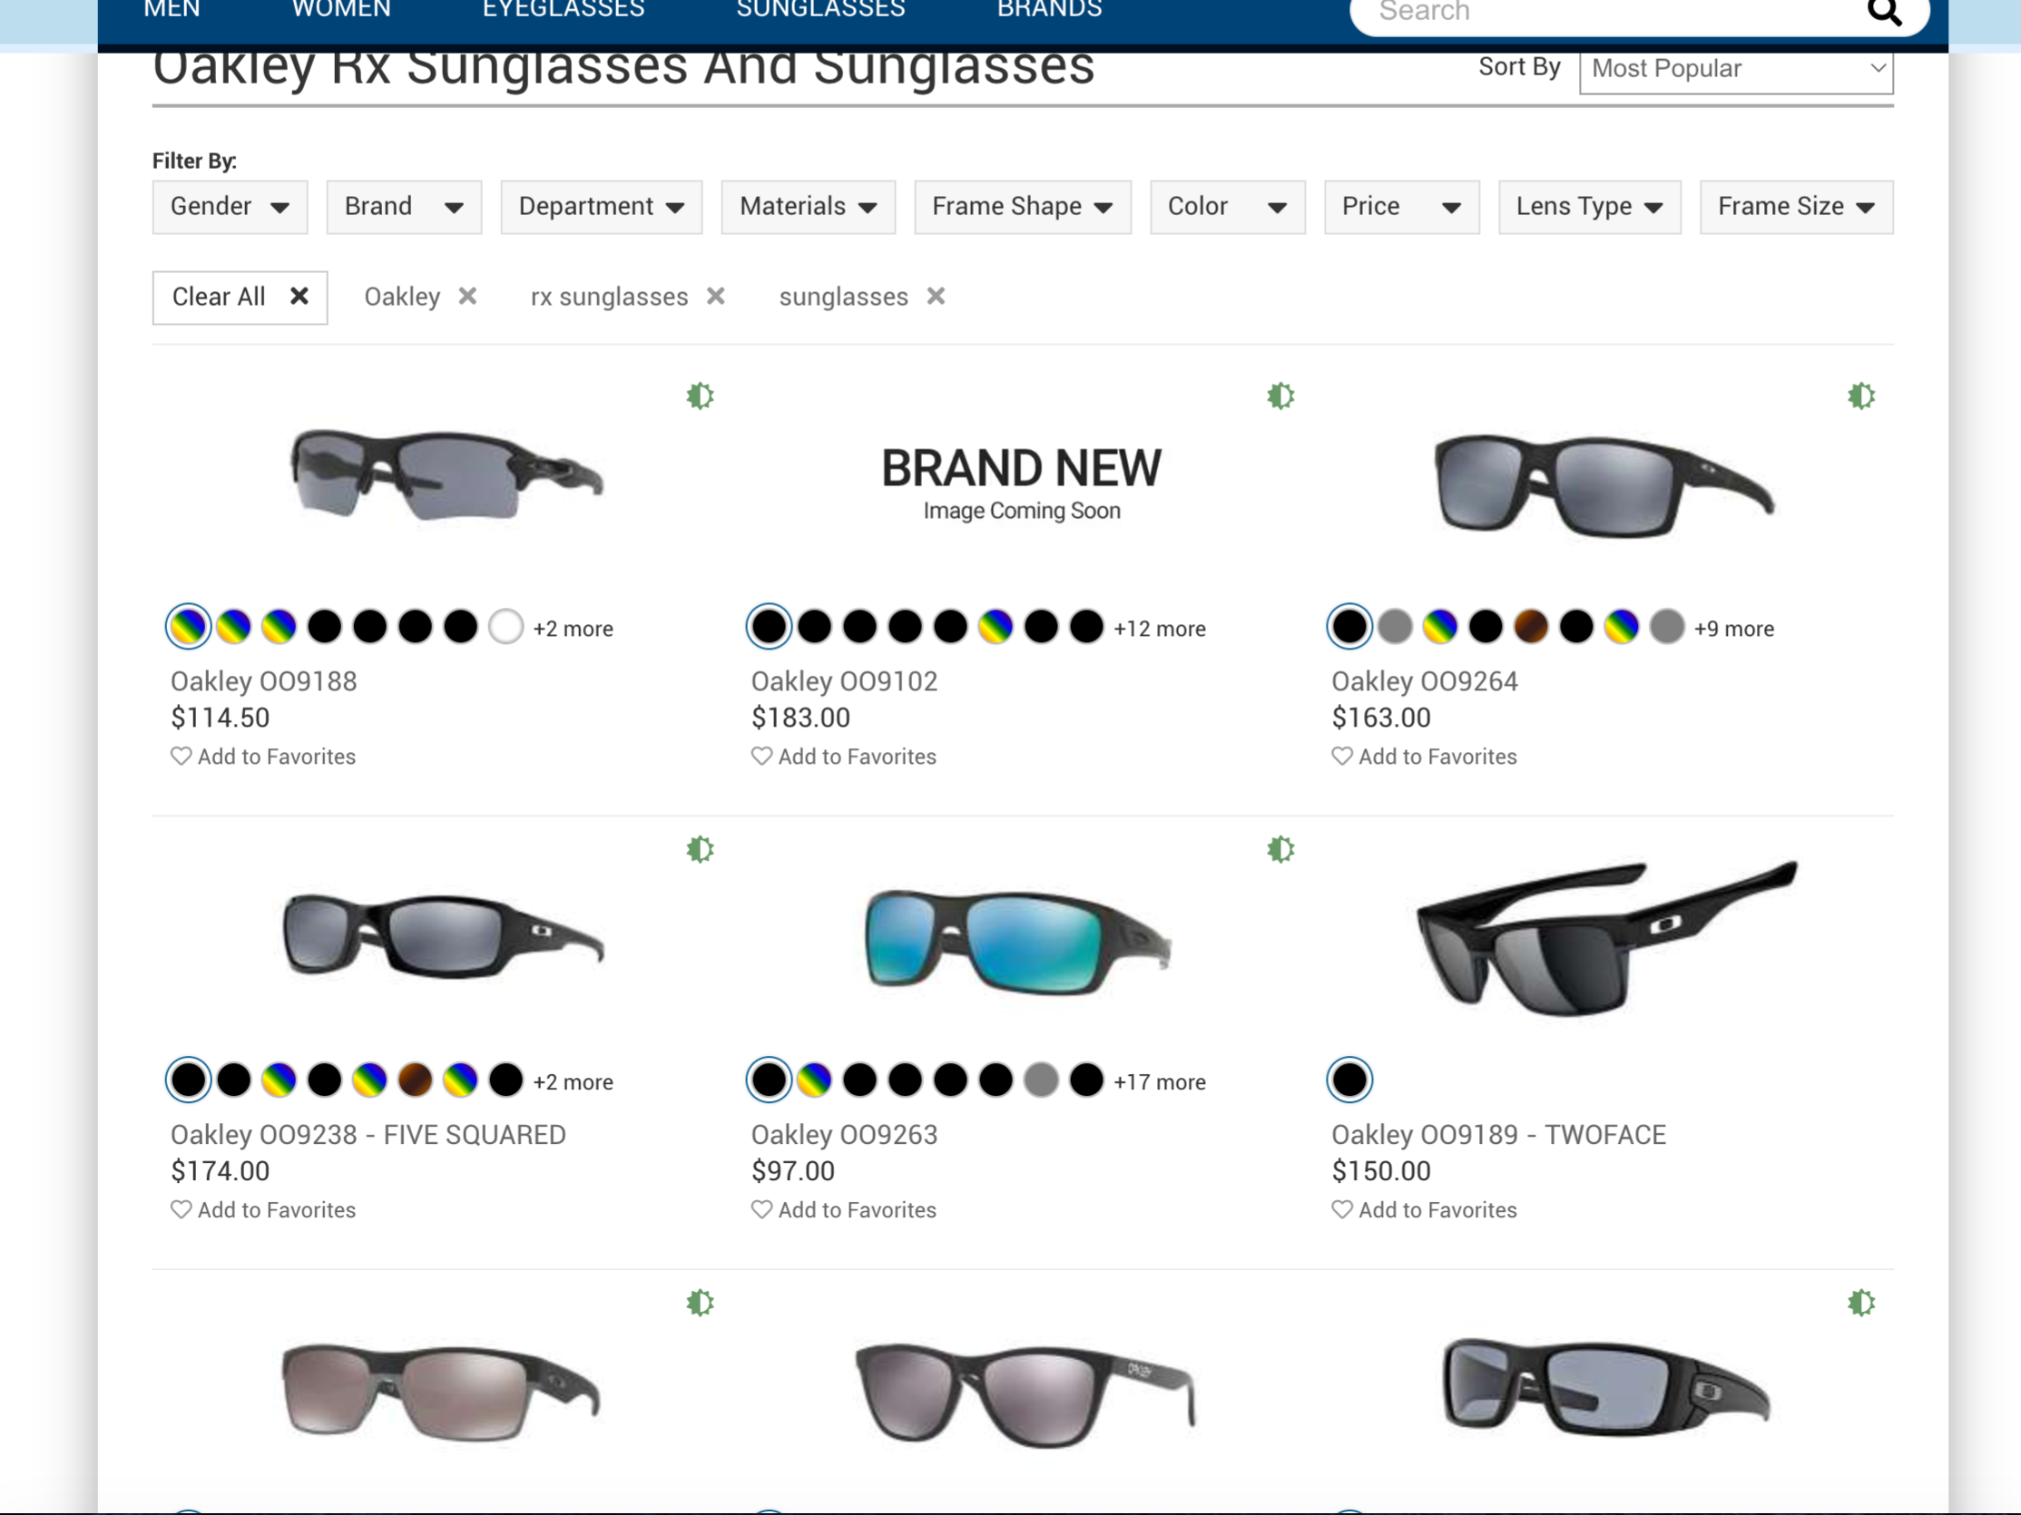Open Oakley OO9238 - FIVE SQUARED link

click(x=368, y=1134)
